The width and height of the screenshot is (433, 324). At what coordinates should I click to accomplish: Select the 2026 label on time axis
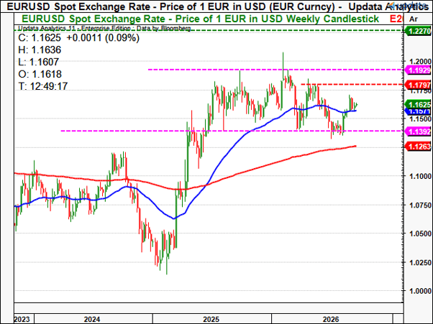331,319
